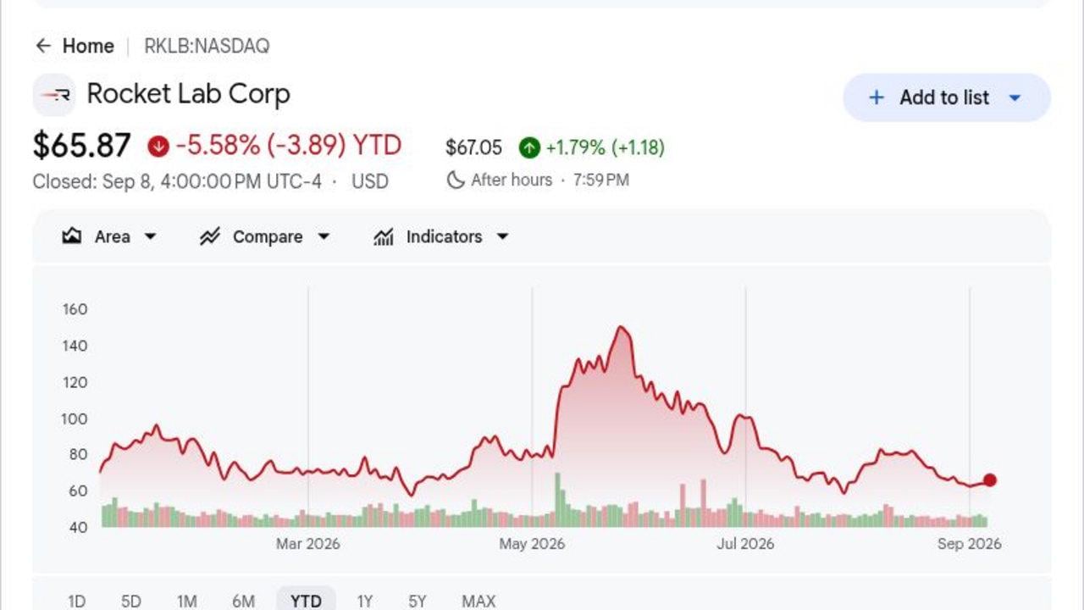Switch to the 1M time range

click(x=187, y=601)
